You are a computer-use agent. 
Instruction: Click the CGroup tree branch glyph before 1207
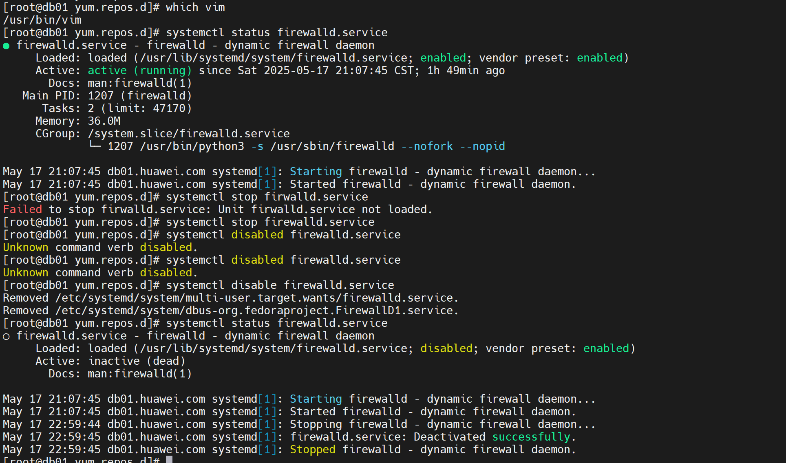[95, 146]
